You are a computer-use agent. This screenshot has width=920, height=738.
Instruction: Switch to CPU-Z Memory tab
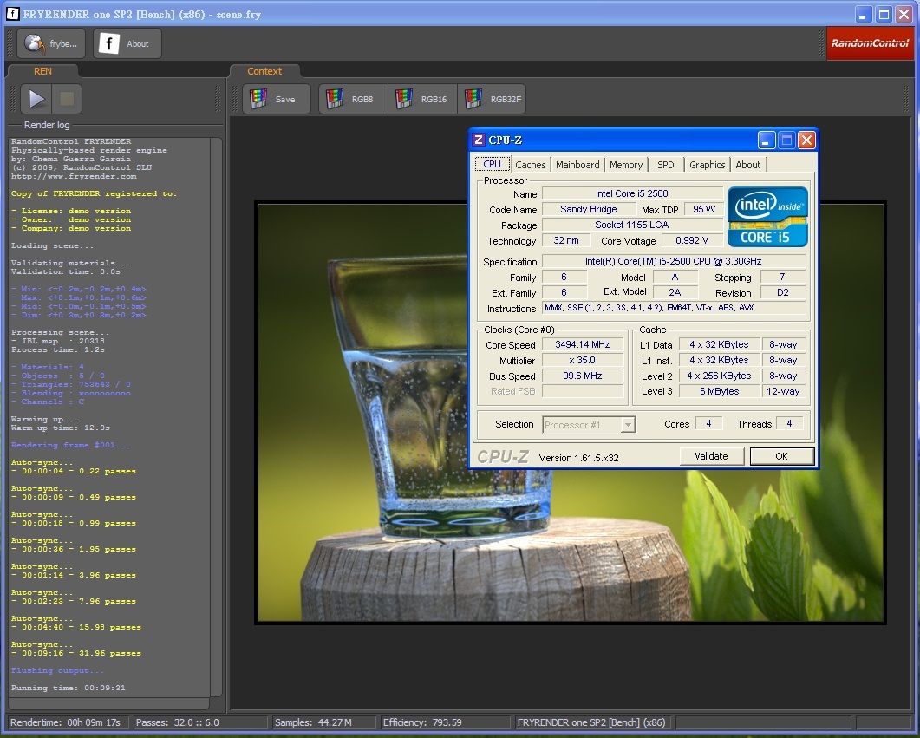pos(626,165)
